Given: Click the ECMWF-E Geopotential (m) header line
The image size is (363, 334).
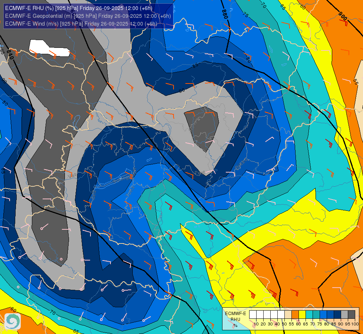Looking at the screenshot, I should tap(88, 16).
